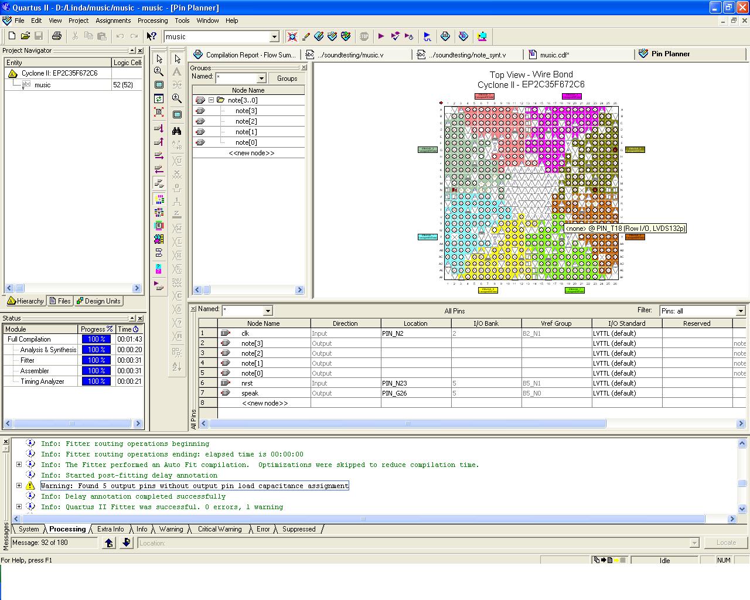Click the Stop Processing icon

[364, 36]
